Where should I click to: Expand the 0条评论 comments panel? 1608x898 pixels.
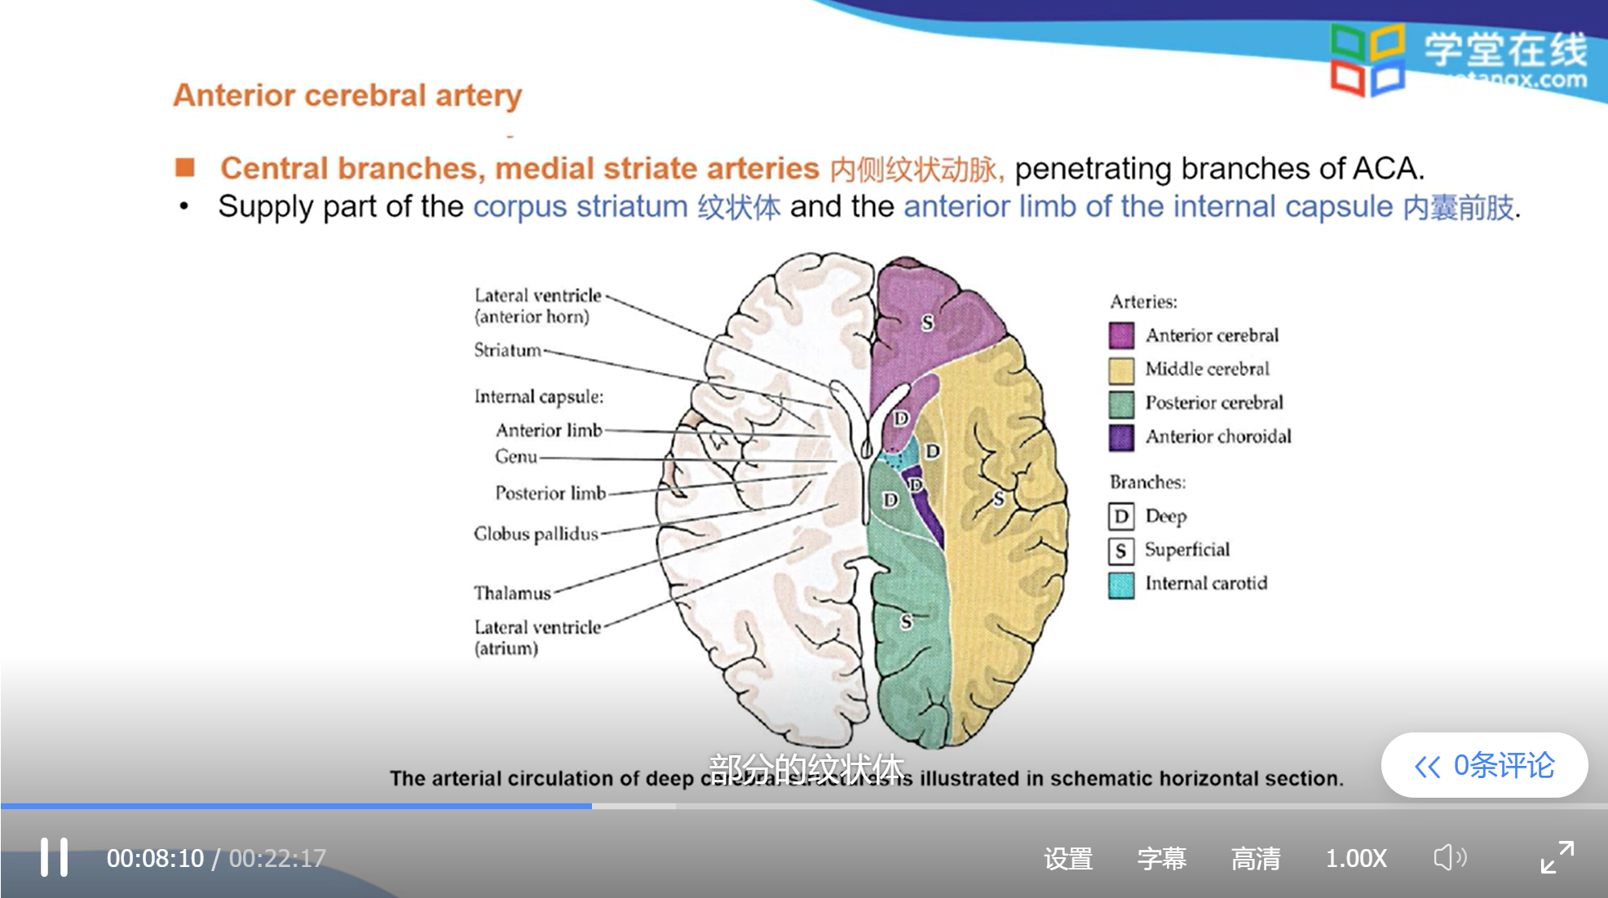point(1484,765)
